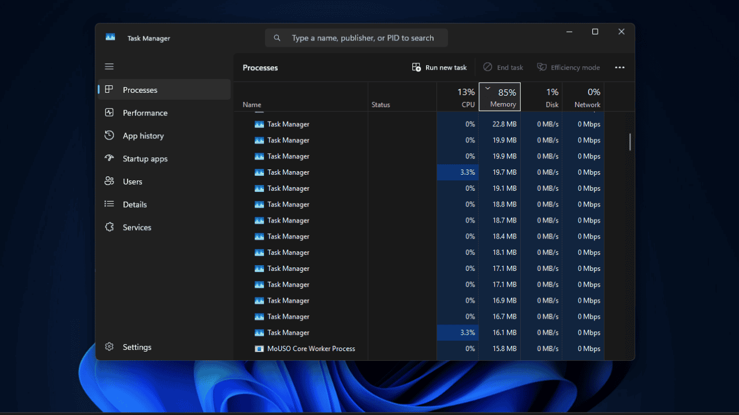Screen dimensions: 739x415
Task: Click the Efficiency mode leaf icon
Action: [x=542, y=67]
